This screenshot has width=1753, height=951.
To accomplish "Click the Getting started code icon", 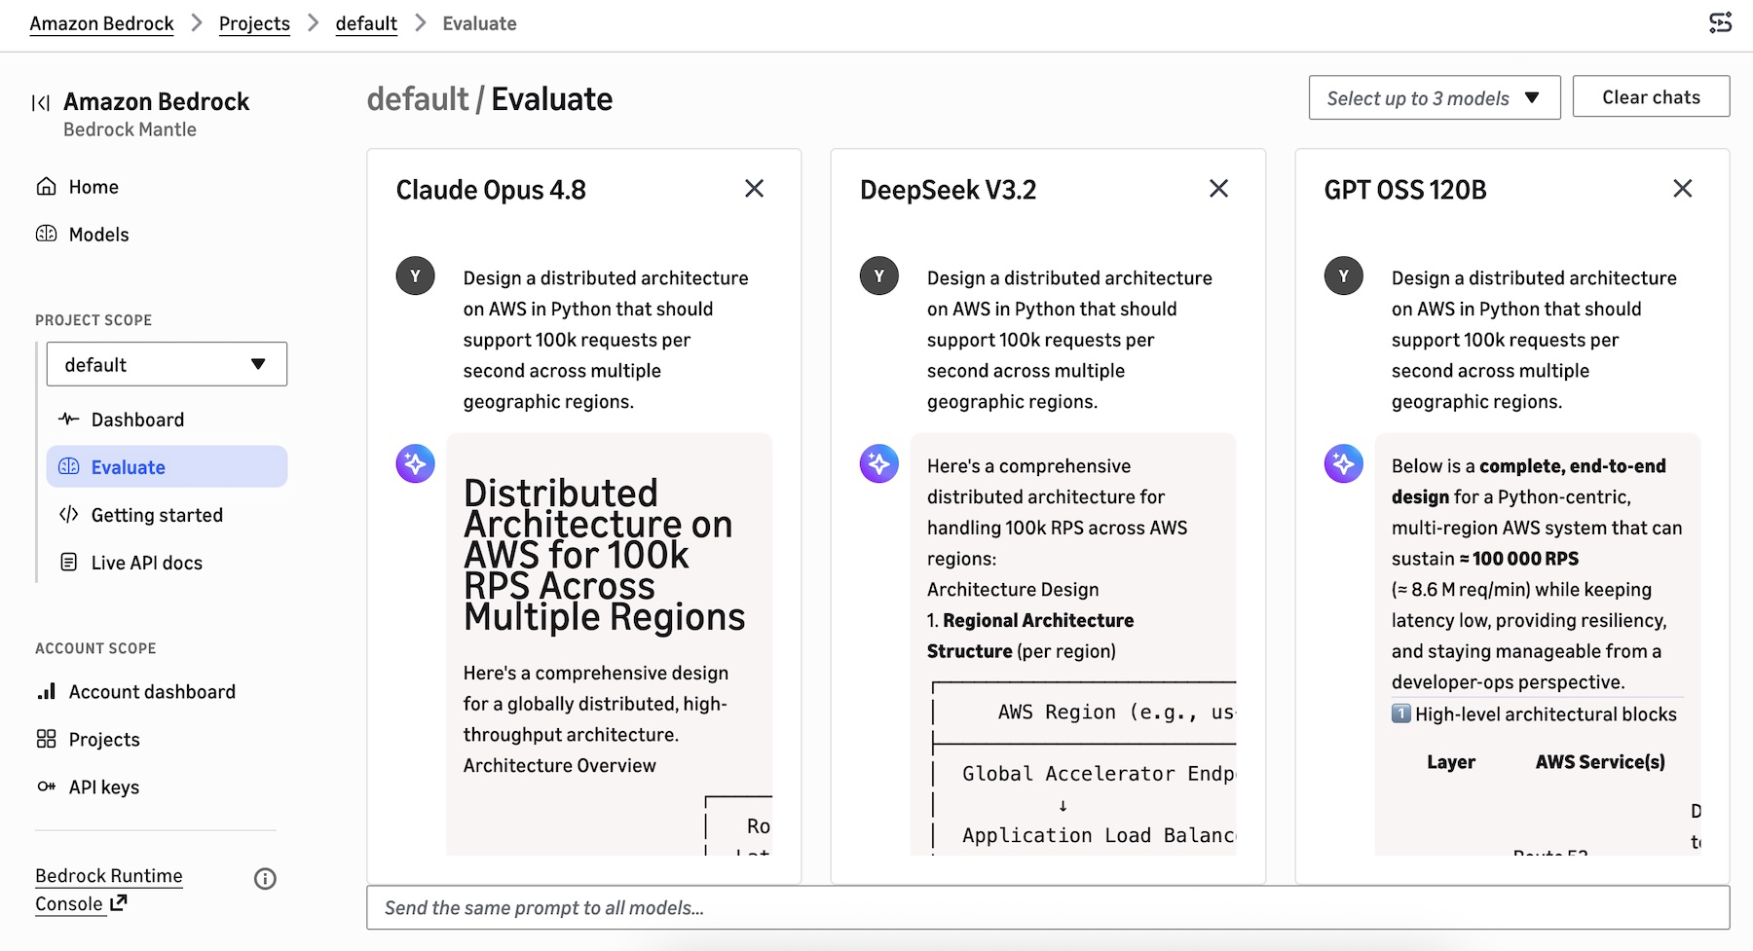I will (x=68, y=514).
